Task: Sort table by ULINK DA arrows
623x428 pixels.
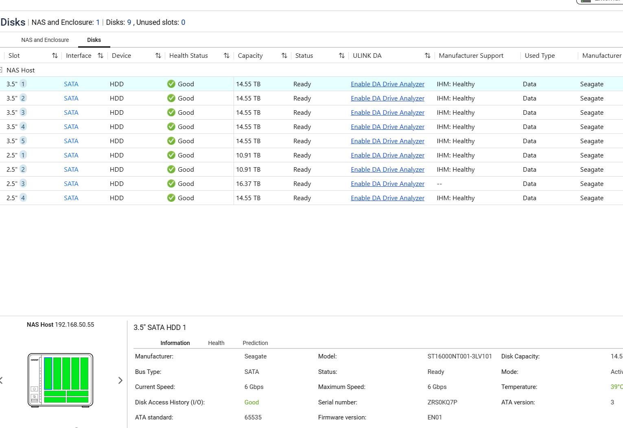Action: [x=428, y=56]
